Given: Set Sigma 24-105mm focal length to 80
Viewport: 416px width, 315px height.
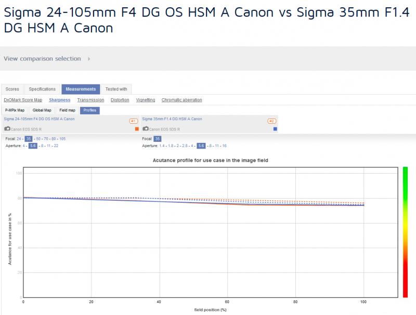Looking at the screenshot, I should coord(54,139).
